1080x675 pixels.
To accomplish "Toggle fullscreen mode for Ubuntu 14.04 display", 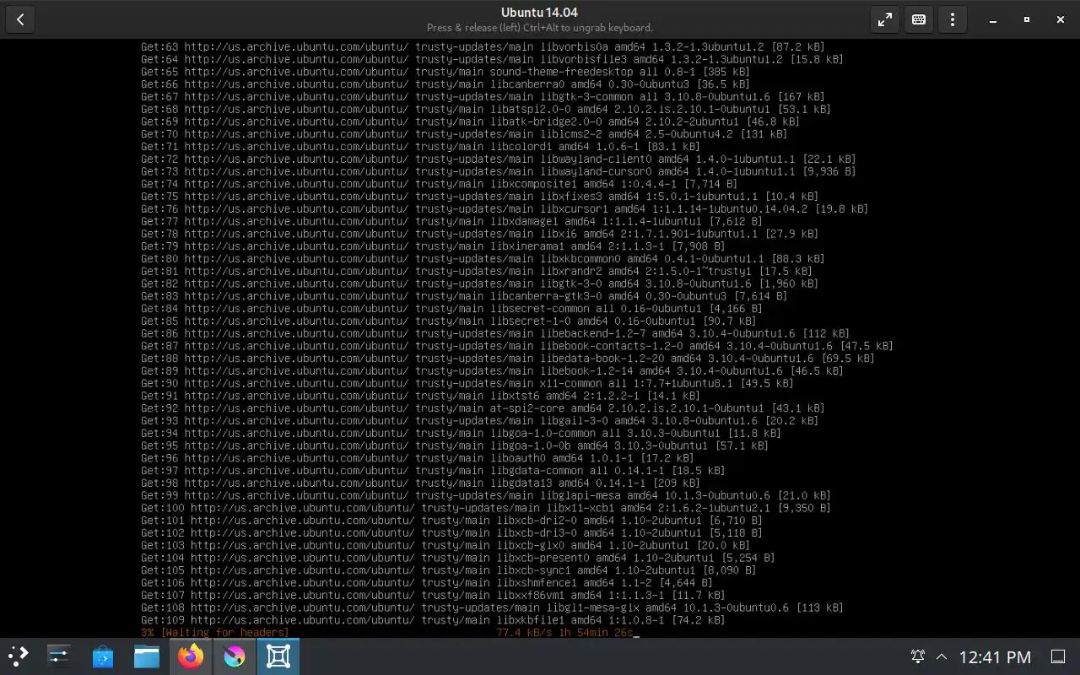I will tap(885, 19).
